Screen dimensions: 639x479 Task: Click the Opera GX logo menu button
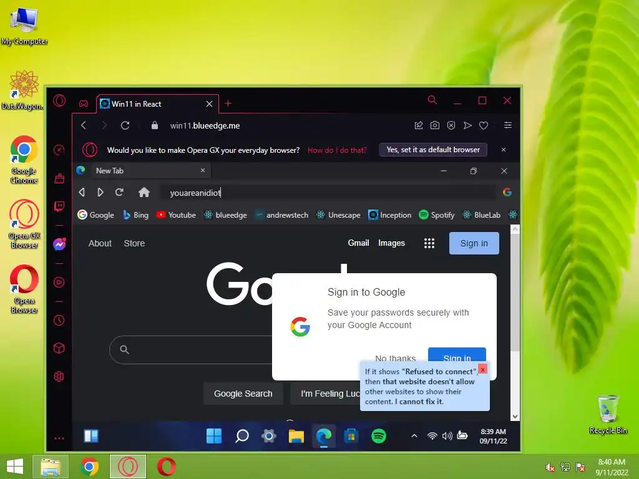pos(59,100)
